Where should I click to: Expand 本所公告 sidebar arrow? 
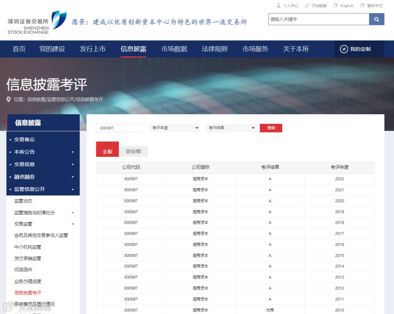tap(73, 152)
